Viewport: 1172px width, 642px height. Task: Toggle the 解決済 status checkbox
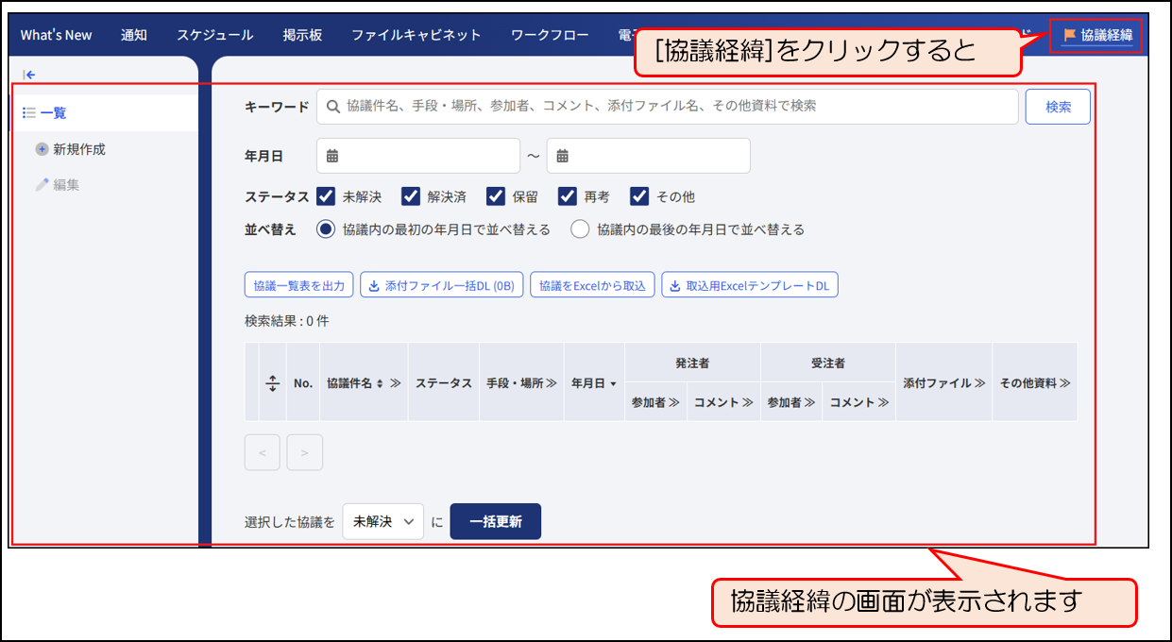(411, 196)
